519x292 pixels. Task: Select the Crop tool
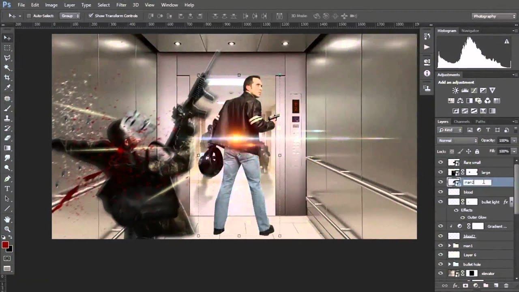[x=7, y=77]
